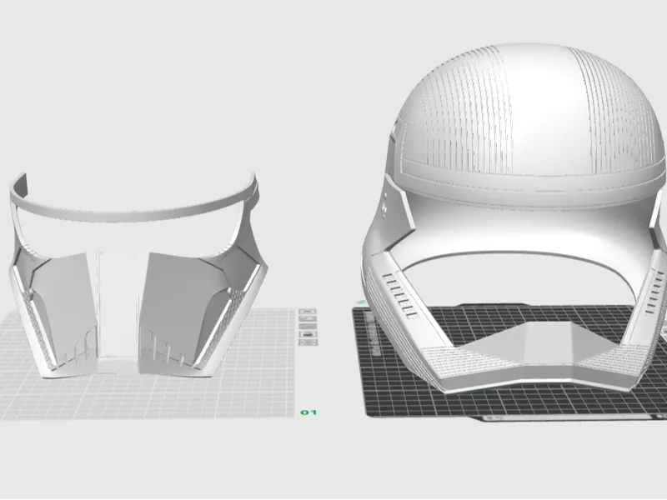
Task: Click the plate settings icon beside plate 01
Action: (308, 342)
